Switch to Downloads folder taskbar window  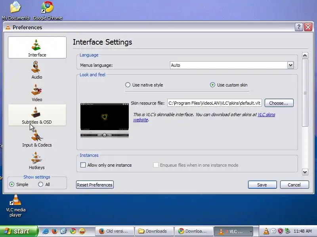(x=155, y=231)
